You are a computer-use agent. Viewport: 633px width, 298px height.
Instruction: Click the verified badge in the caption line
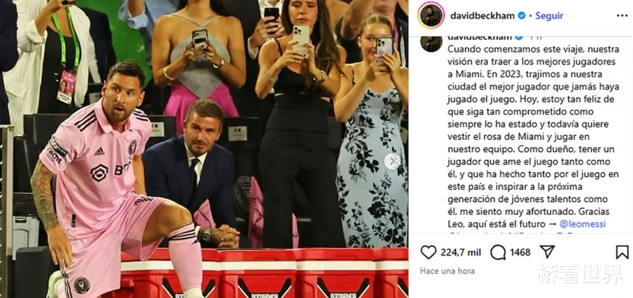click(x=519, y=38)
